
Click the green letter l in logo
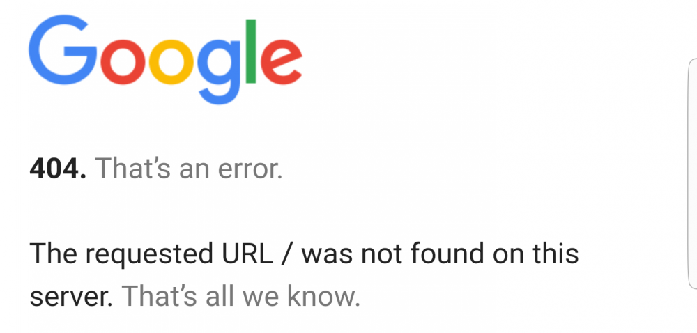click(251, 51)
